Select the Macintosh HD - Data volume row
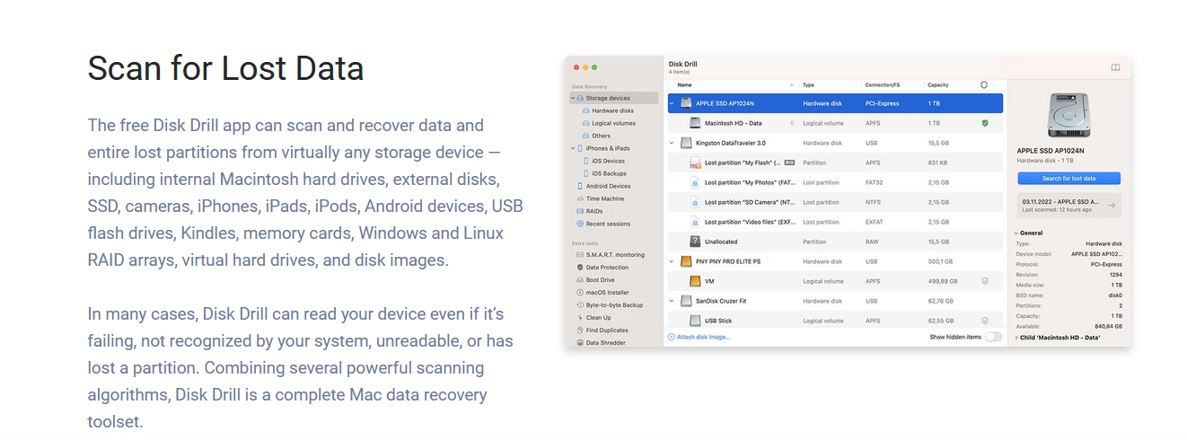The width and height of the screenshot is (1187, 440). [x=835, y=123]
